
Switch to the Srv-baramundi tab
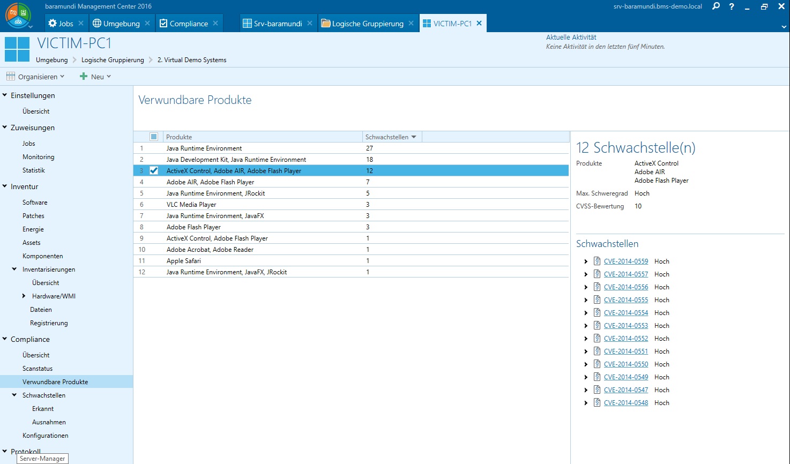point(278,24)
